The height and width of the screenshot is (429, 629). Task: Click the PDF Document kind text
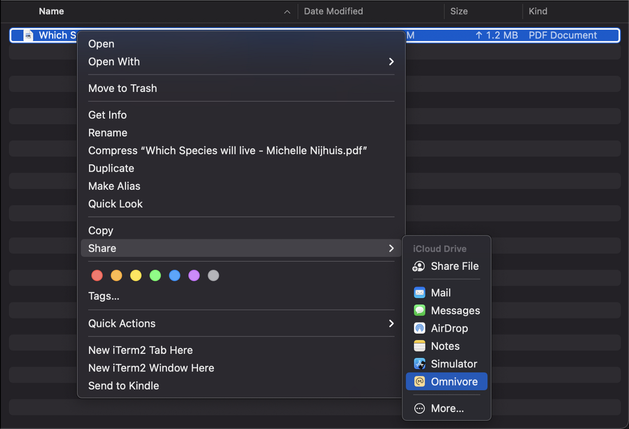click(x=563, y=35)
